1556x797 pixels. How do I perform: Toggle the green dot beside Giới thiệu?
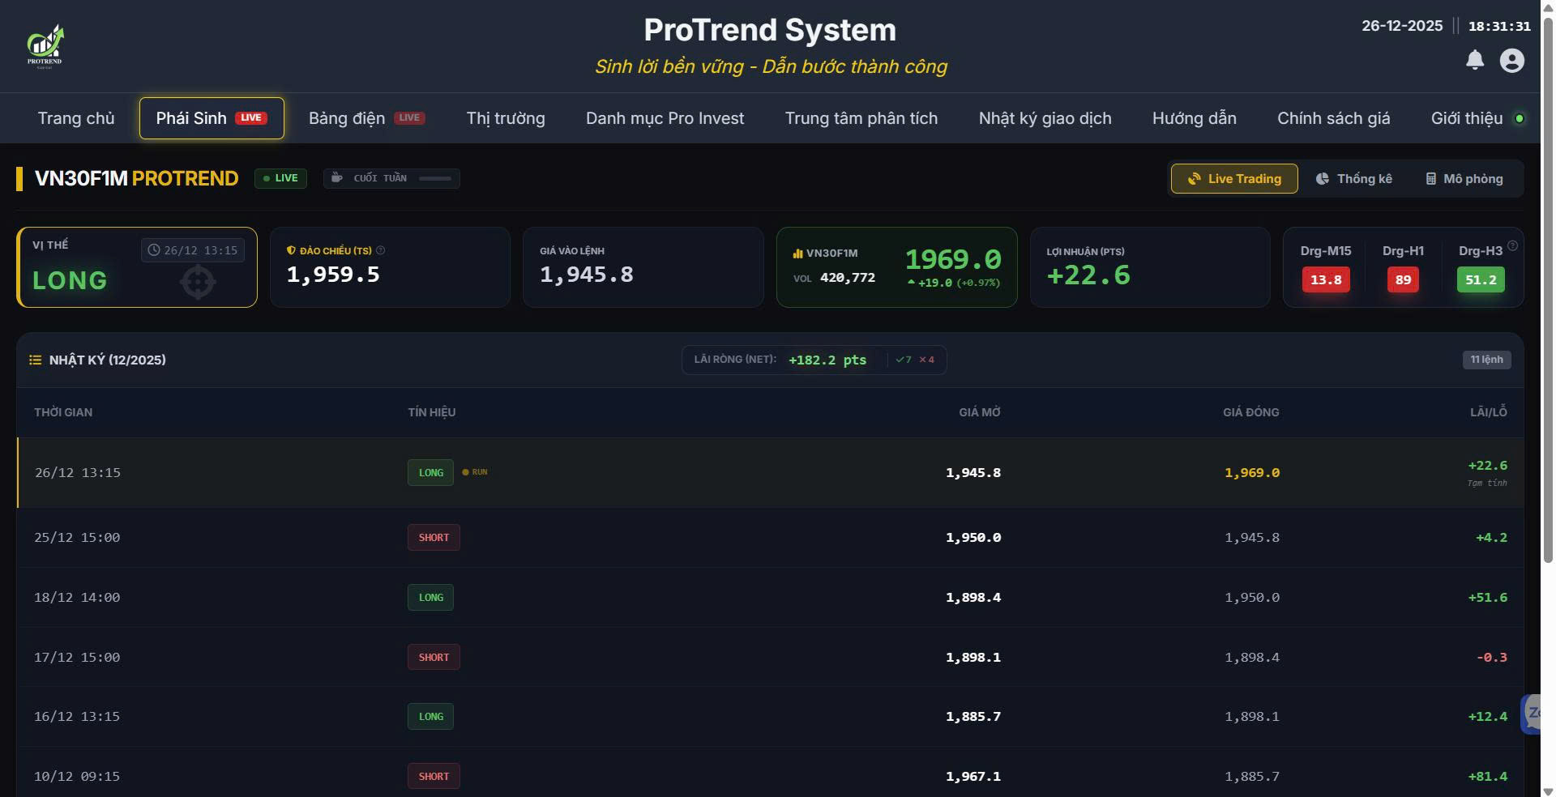tap(1520, 117)
